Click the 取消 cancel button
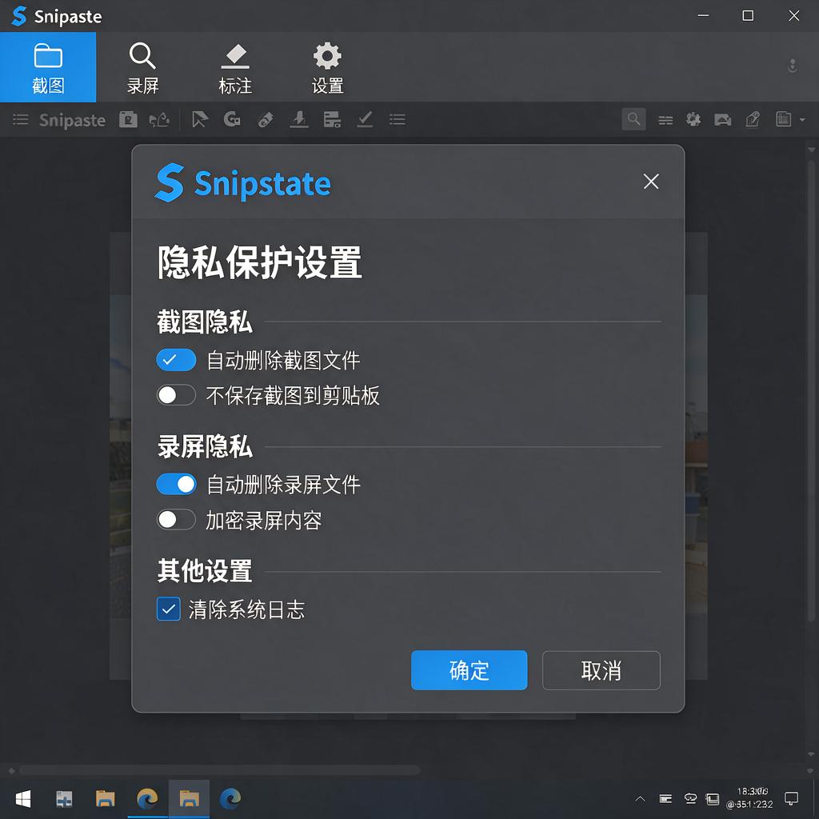 (601, 670)
